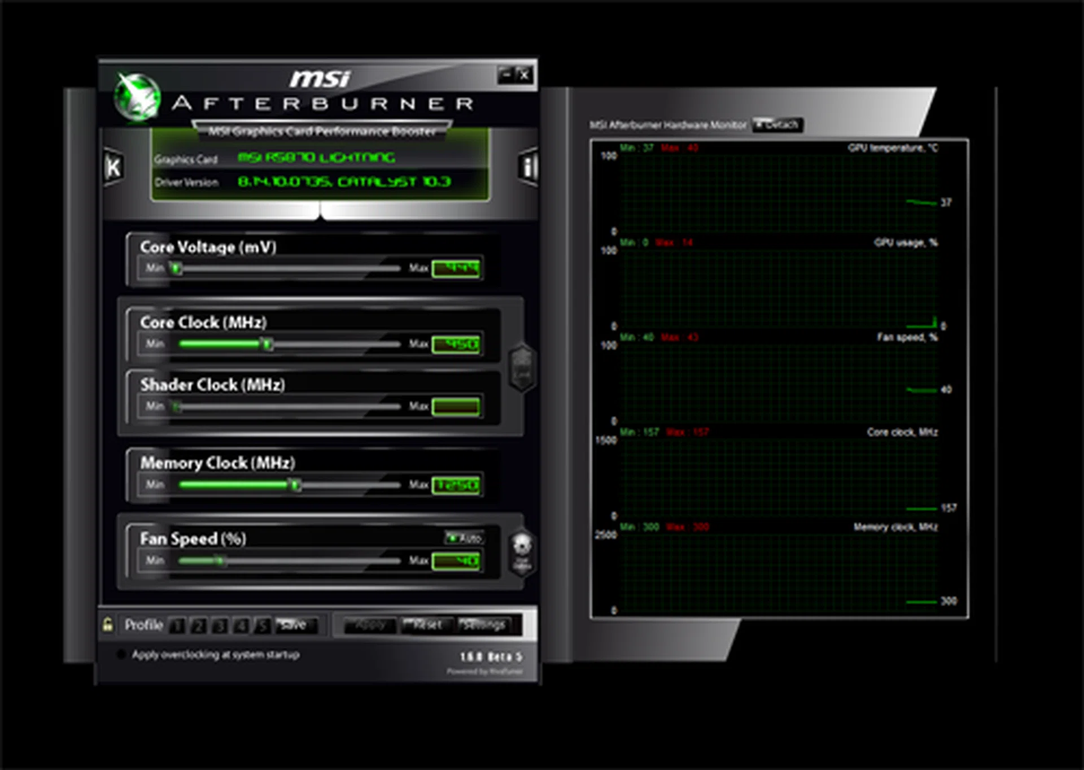
Task: Enable Apply overclocking at system startup
Action: pos(121,655)
